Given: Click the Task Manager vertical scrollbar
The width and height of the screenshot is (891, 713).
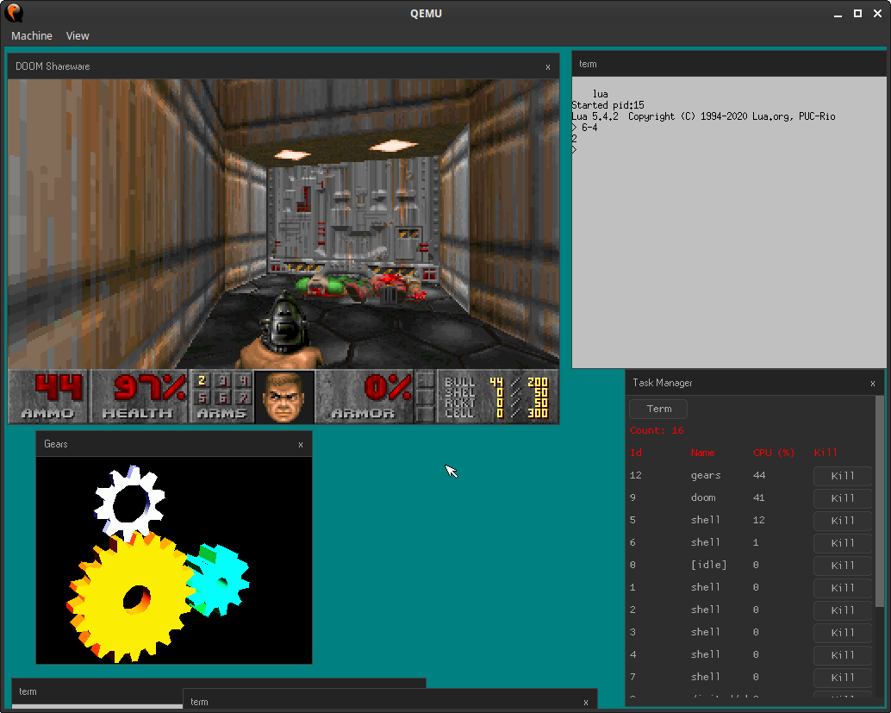Looking at the screenshot, I should pos(880,500).
